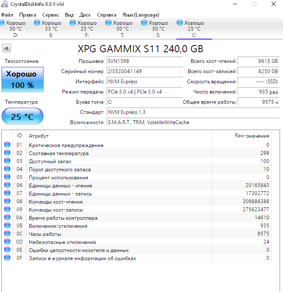Switch to disk D: at 30 °C

(16, 29)
